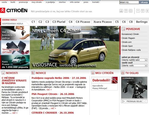Click the Novosti section arrow icon
The height and width of the screenshot is (115, 149).
pyautogui.click(x=3, y=73)
